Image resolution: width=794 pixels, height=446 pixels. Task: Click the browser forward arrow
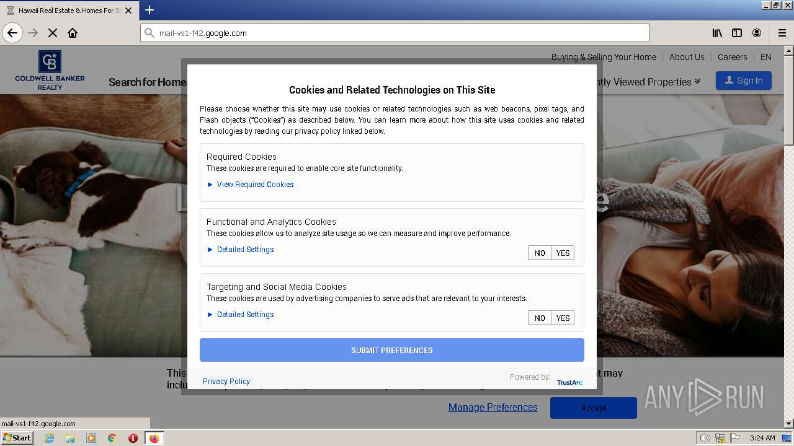(x=33, y=33)
